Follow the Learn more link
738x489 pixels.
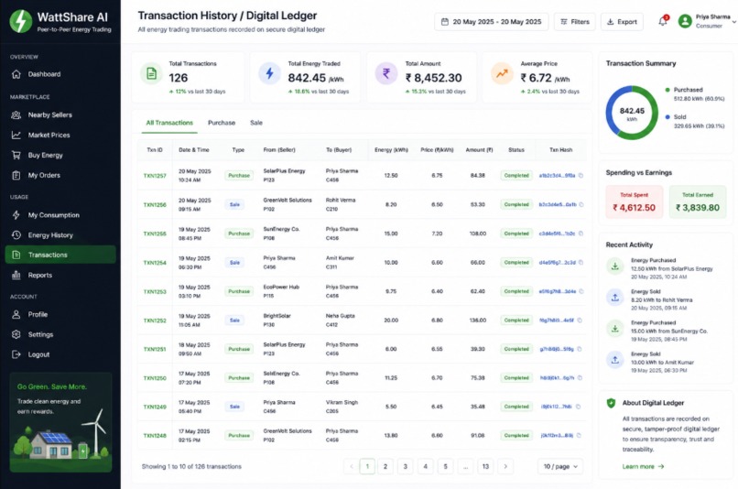pyautogui.click(x=643, y=466)
